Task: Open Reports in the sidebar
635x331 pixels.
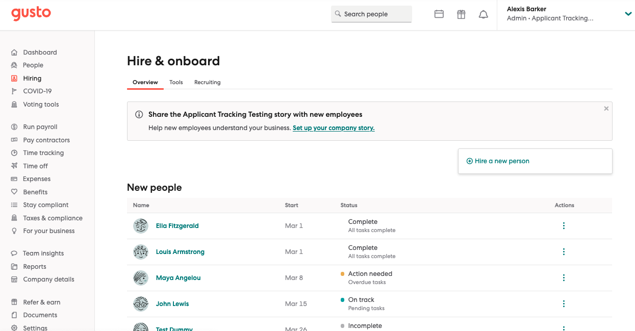Action: 35,267
